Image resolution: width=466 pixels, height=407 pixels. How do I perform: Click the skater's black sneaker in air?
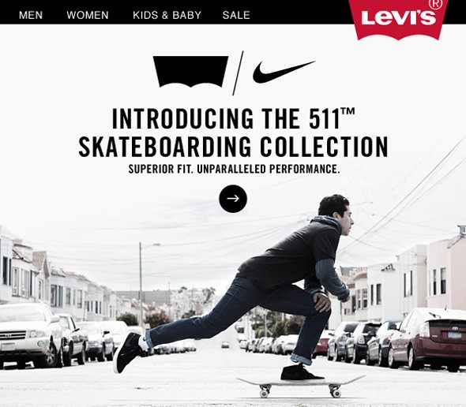[x=129, y=352]
